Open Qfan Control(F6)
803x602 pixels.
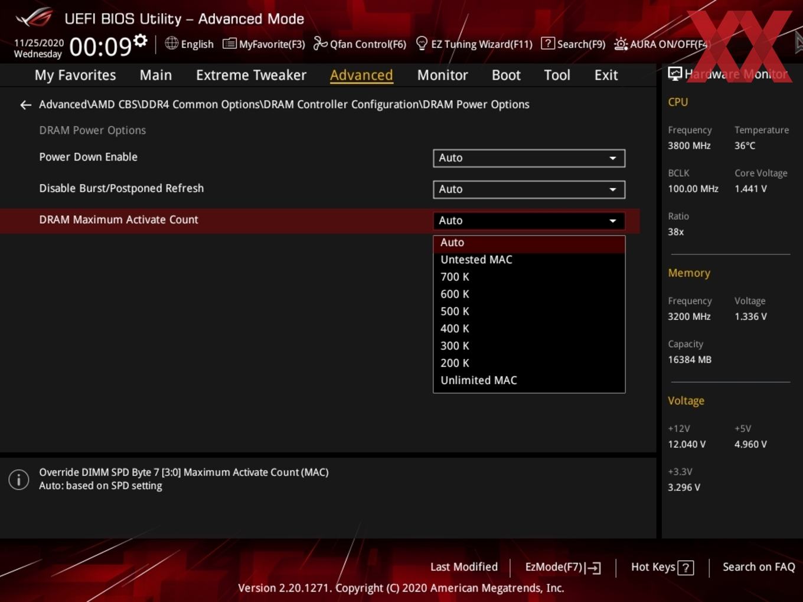click(360, 44)
